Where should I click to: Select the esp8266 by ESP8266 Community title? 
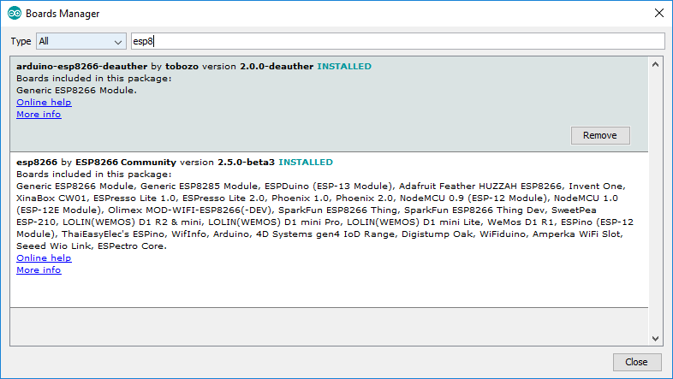click(x=96, y=162)
